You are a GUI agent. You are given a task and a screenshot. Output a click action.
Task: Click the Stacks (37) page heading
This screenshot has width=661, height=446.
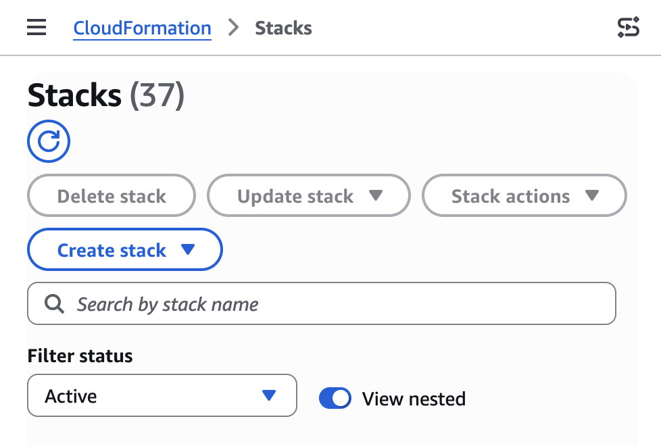click(105, 95)
